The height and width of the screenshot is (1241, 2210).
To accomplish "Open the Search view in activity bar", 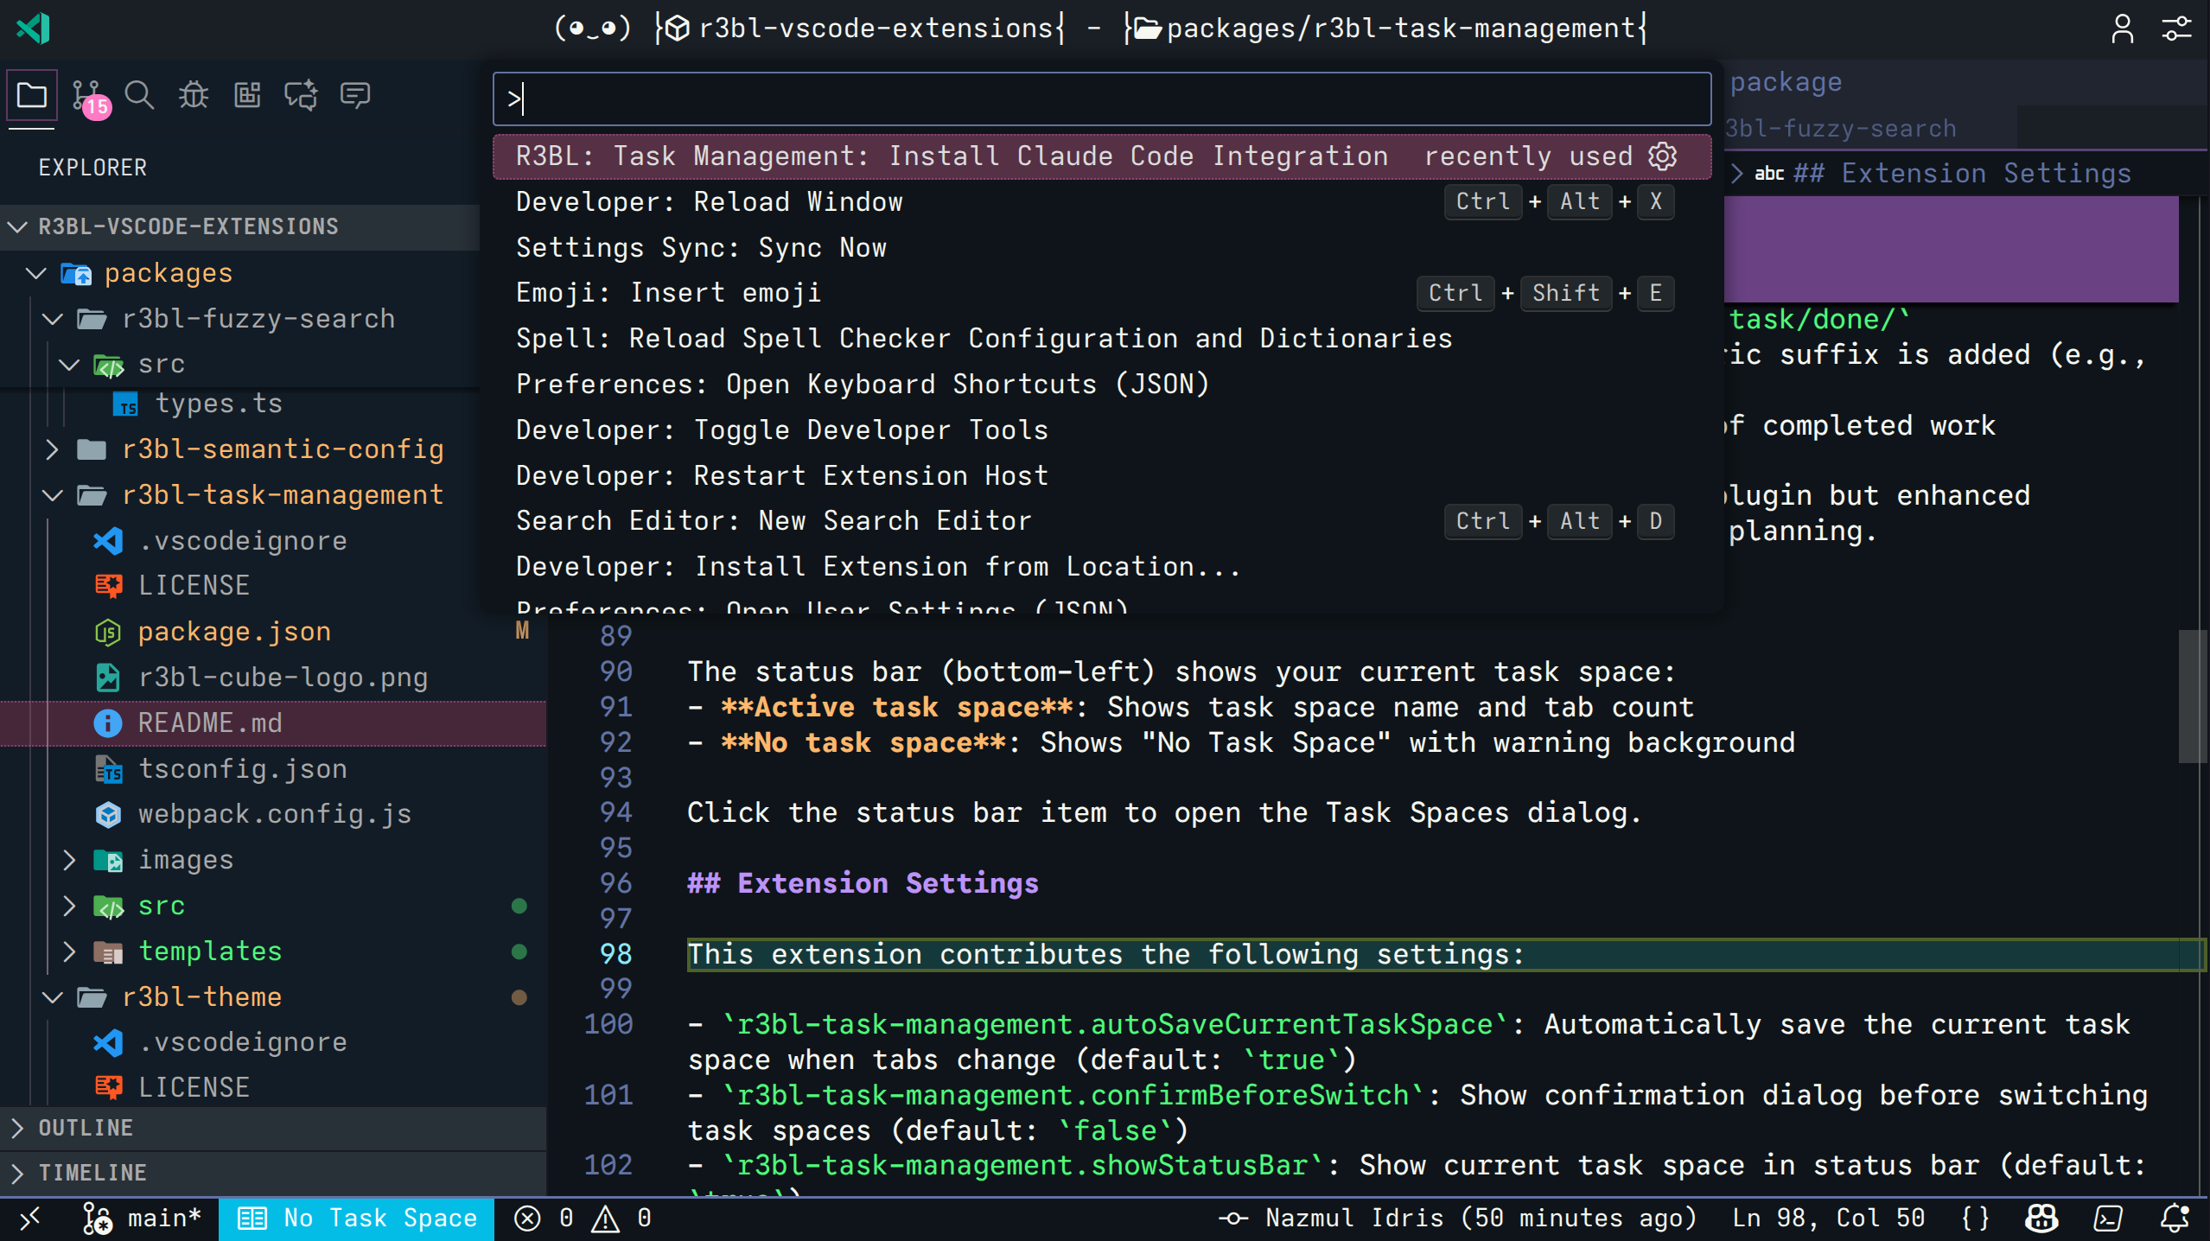I will pos(139,95).
